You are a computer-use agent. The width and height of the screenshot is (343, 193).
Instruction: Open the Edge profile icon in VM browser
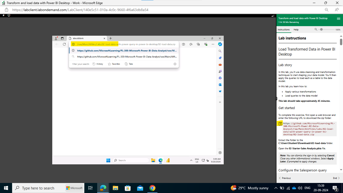(x=56, y=38)
